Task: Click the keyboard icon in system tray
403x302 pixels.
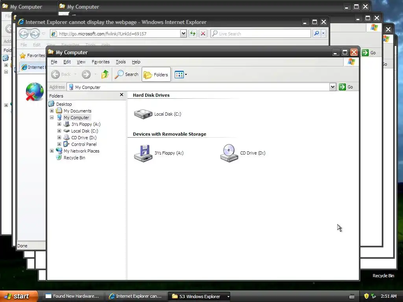Action: point(352,296)
